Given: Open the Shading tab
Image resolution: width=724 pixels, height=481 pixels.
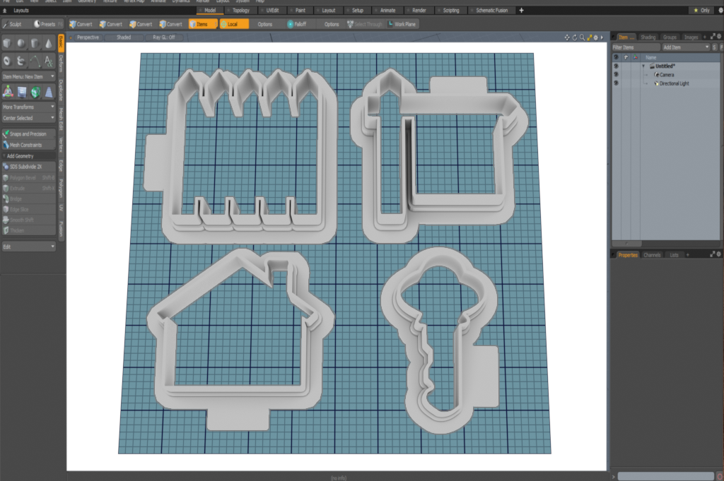Looking at the screenshot, I should 648,37.
